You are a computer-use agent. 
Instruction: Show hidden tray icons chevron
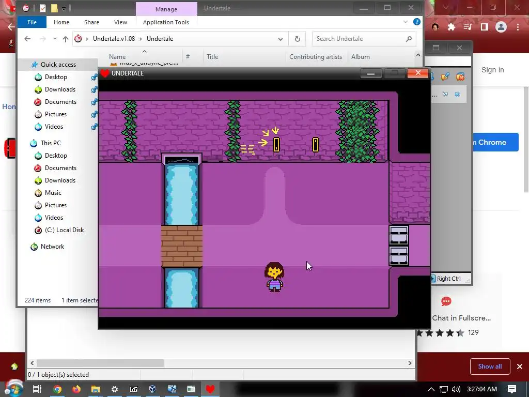click(x=431, y=389)
